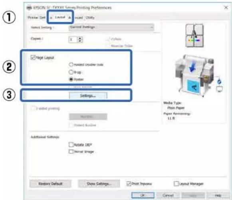This screenshot has width=232, height=200.
Task: Click the printer illustration image
Action: (194, 75)
